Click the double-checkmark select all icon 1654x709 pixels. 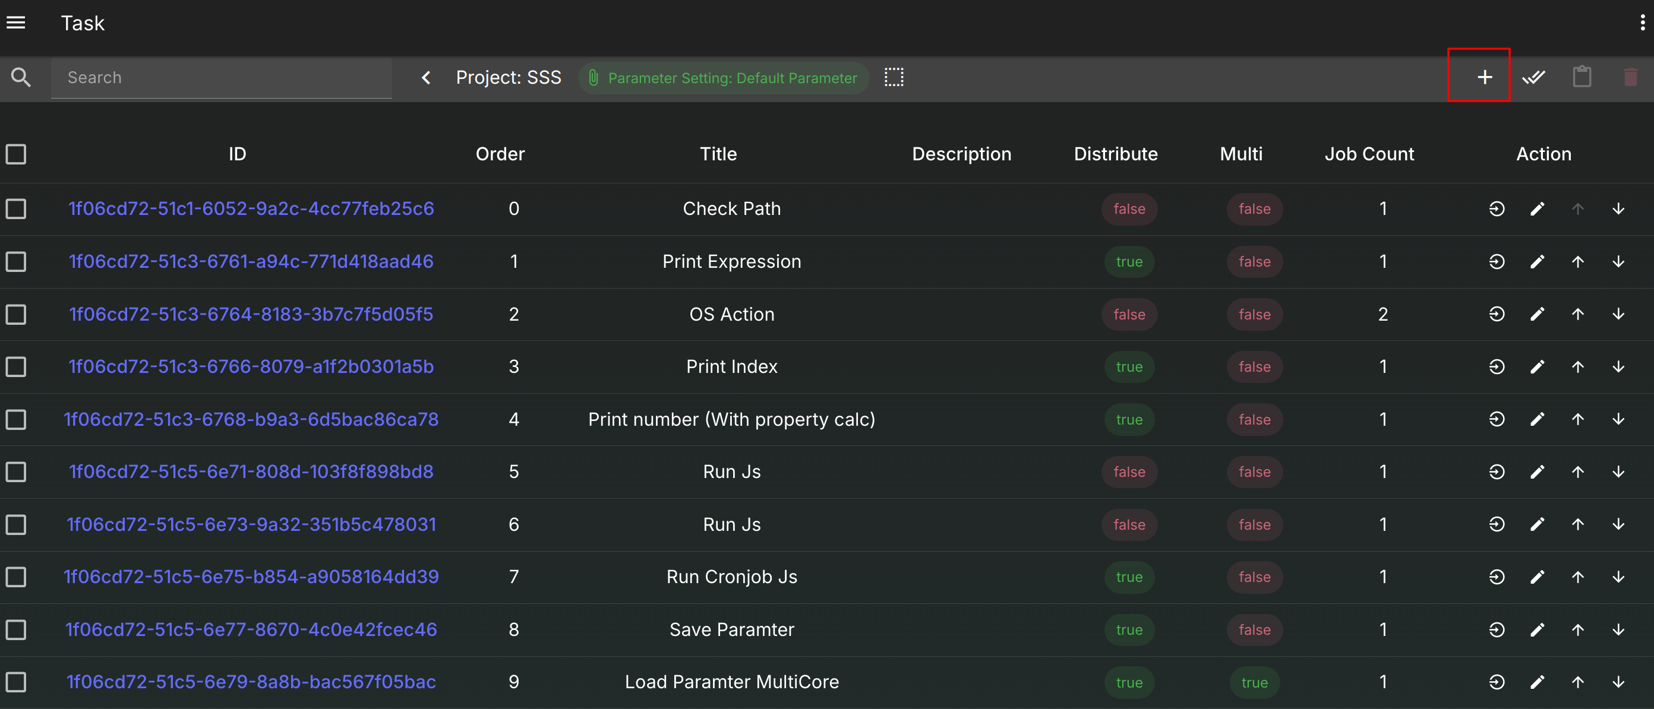click(x=1533, y=78)
